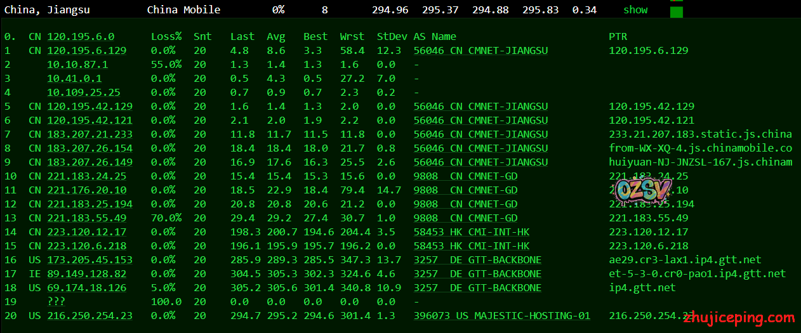Click the OZSV logo watermark
Viewport: 801px width, 333px height.
(x=643, y=188)
